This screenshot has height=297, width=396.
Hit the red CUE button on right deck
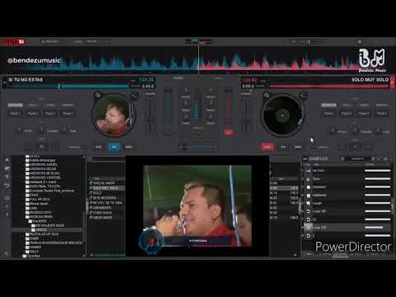[267, 147]
